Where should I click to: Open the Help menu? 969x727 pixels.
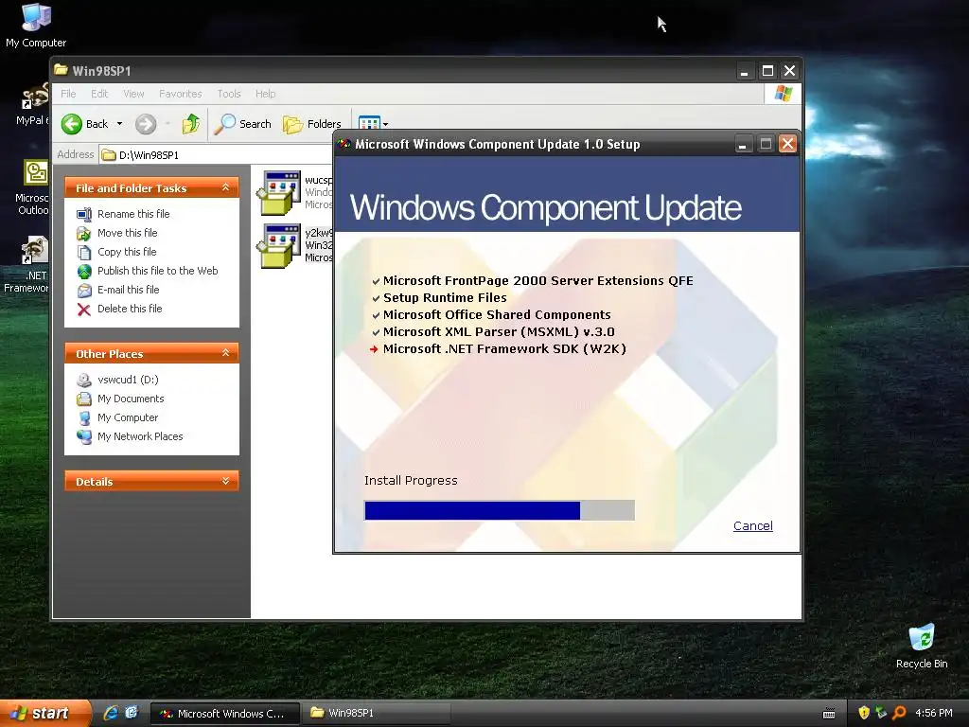[x=265, y=94]
